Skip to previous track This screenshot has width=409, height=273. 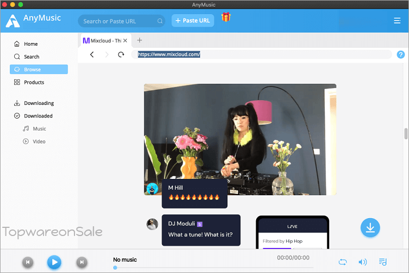pos(28,262)
